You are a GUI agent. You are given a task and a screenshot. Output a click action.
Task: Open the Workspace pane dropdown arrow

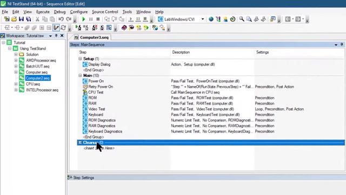(x=50, y=36)
